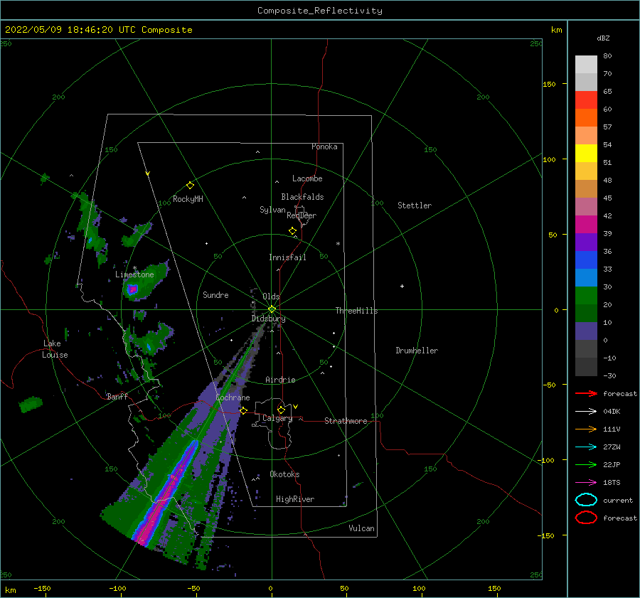
Task: Select the light gray 70-80 dBZ swatch
Action: point(586,65)
